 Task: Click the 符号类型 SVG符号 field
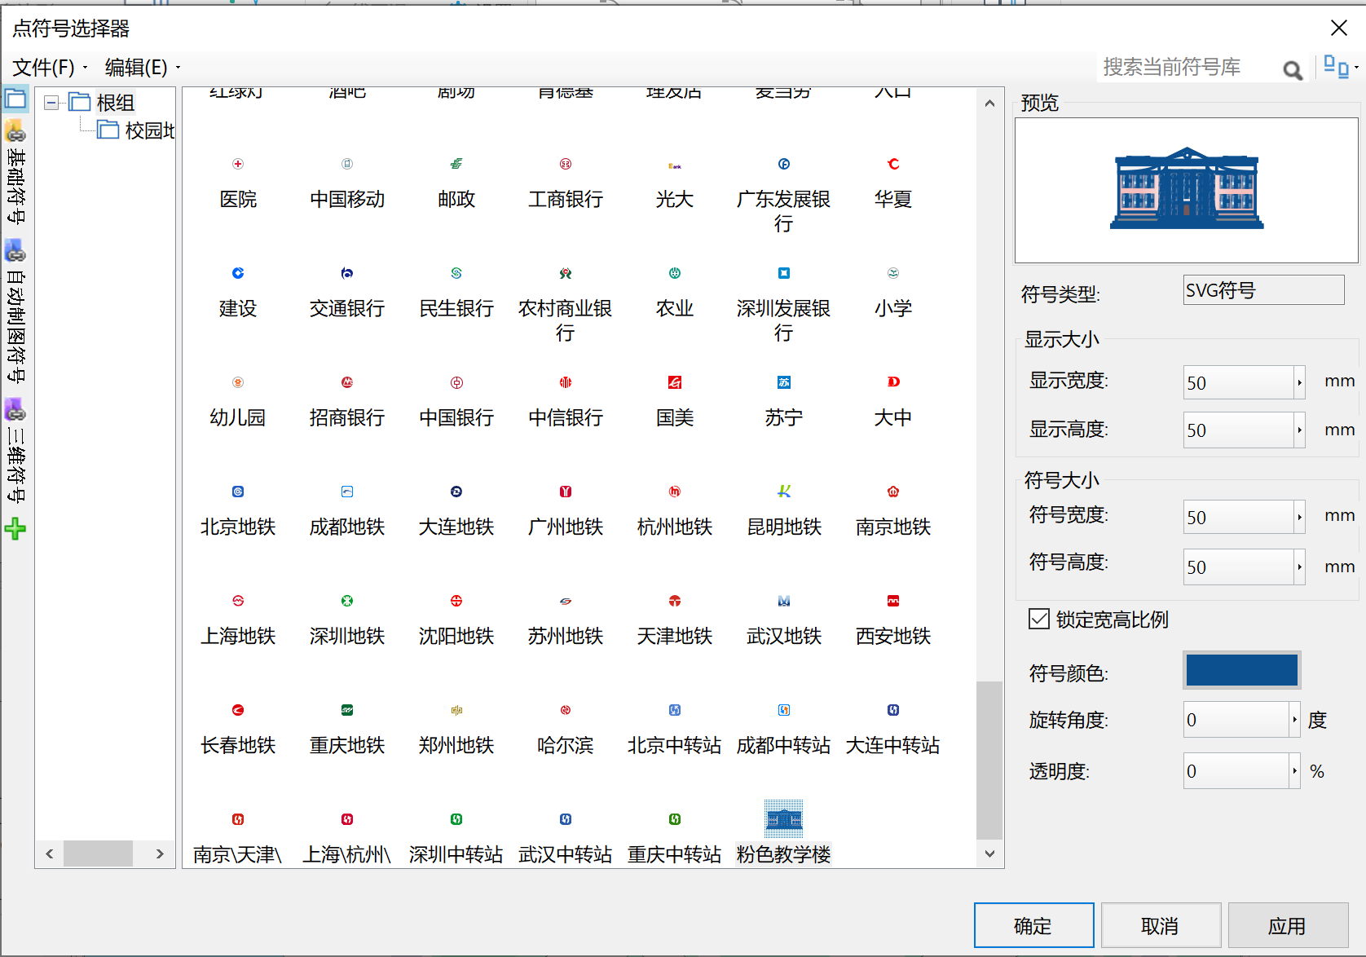tap(1263, 289)
